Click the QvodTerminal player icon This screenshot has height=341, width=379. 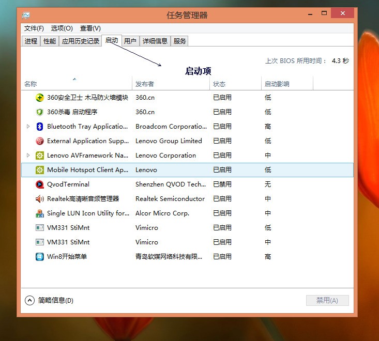pyautogui.click(x=40, y=184)
